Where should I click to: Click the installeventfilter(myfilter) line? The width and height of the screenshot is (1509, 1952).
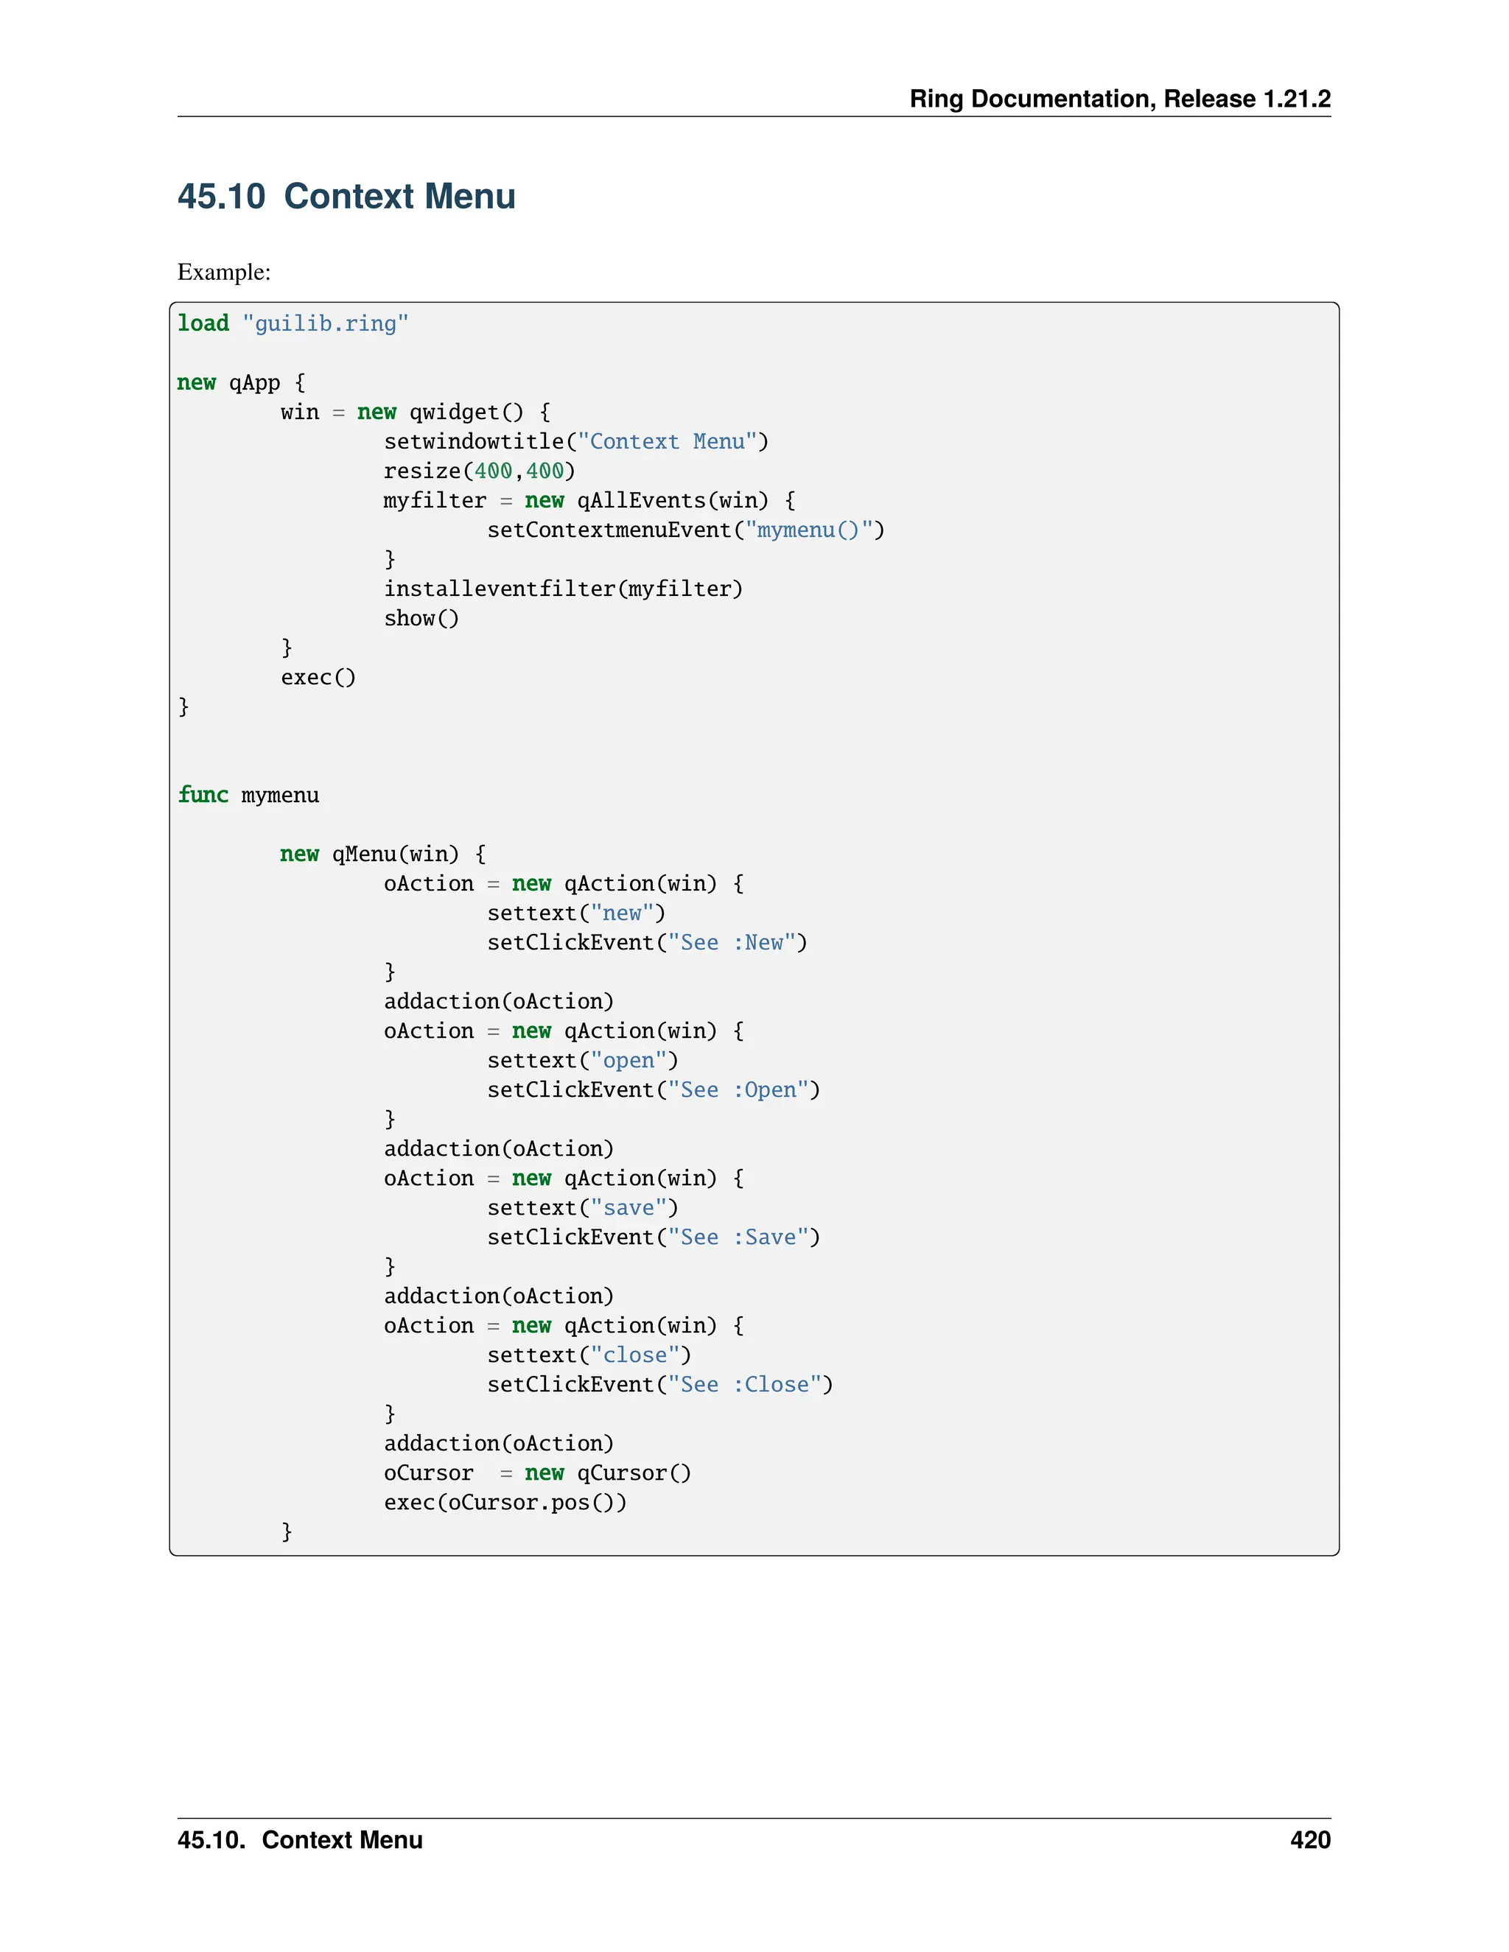pyautogui.click(x=563, y=589)
